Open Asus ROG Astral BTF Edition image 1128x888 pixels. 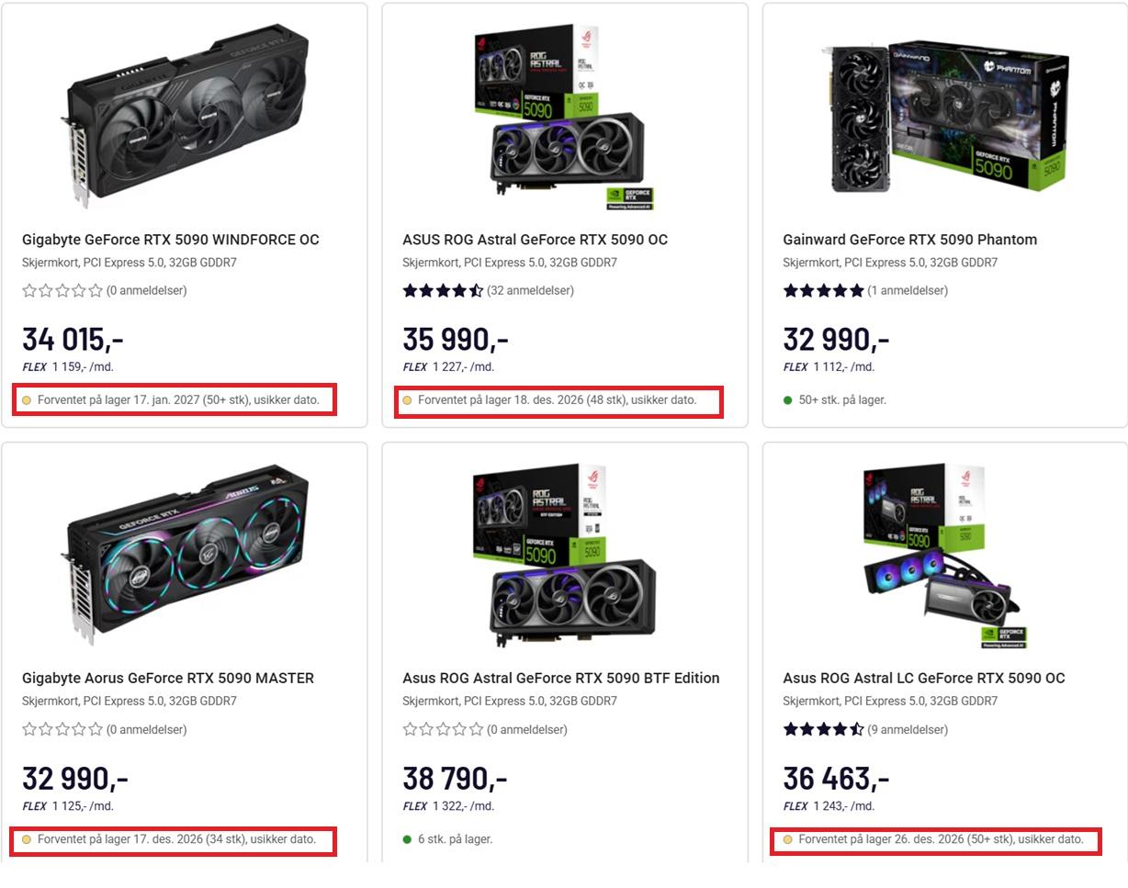click(x=563, y=553)
